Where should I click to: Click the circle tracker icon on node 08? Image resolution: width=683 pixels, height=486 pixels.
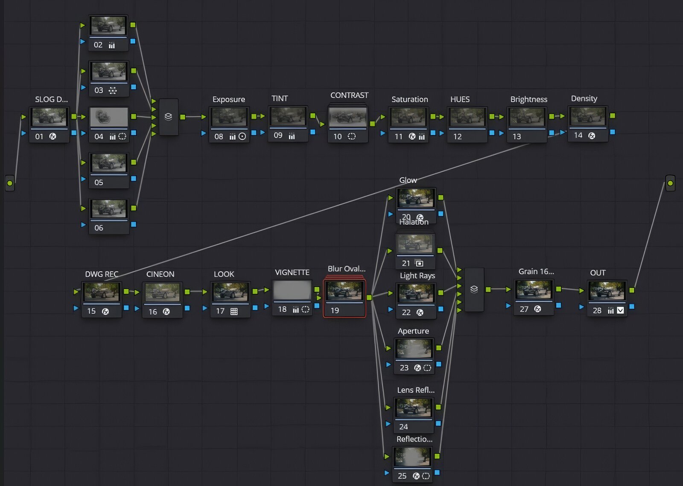pyautogui.click(x=242, y=136)
